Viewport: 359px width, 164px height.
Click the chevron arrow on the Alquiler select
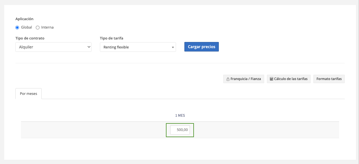tap(89, 47)
